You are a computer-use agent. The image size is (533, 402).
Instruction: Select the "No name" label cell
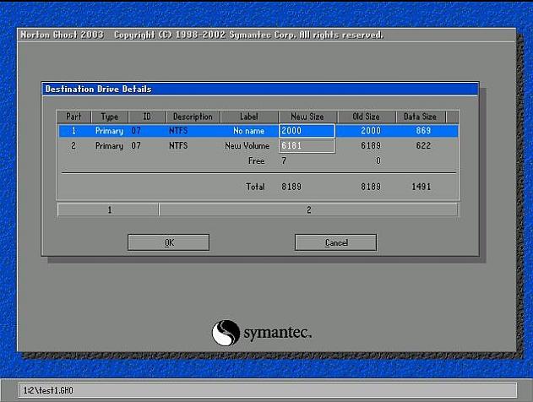[248, 131]
